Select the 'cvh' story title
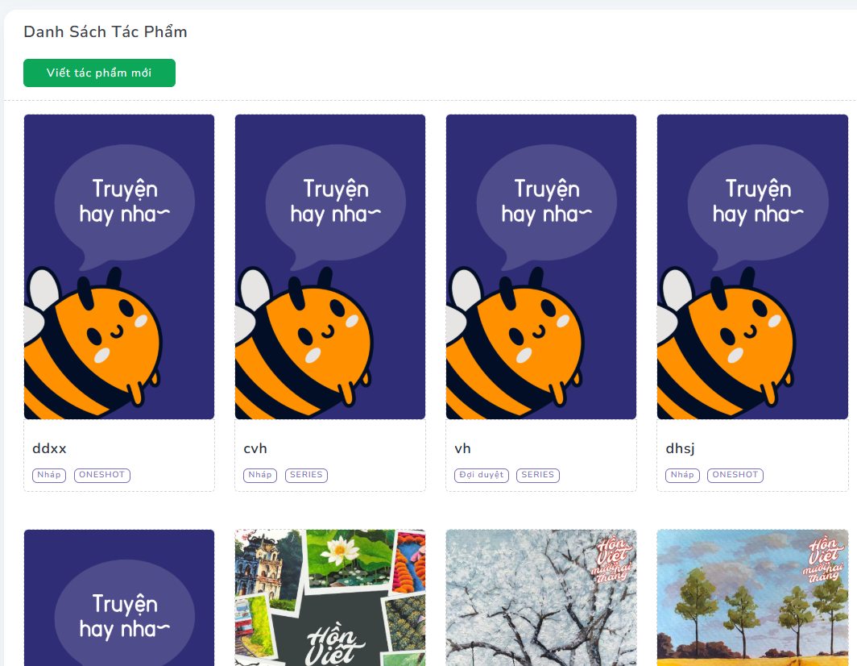Viewport: 857px width, 666px height. pos(255,449)
